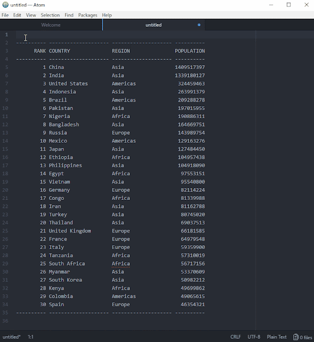Image resolution: width=314 pixels, height=342 pixels.
Task: Select the untitled editor tab
Action: point(153,25)
